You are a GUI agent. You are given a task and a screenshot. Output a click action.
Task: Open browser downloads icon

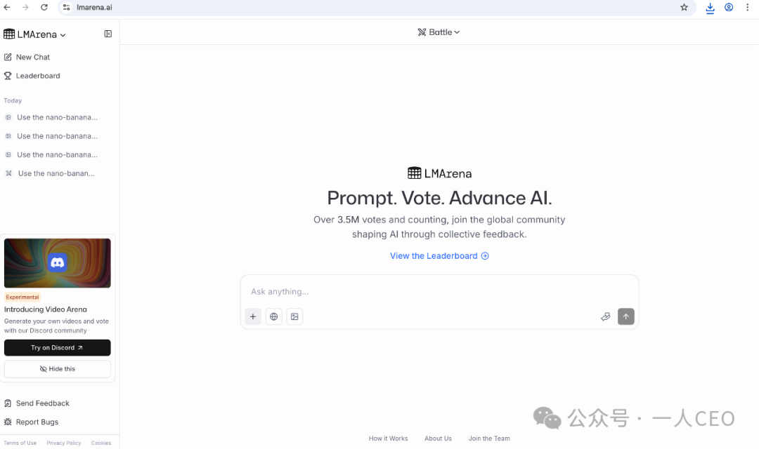[710, 8]
